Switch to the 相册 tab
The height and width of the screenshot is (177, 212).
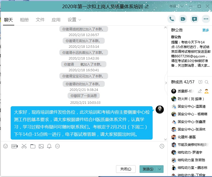click(x=24, y=20)
